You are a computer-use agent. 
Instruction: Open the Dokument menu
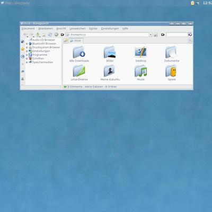click(28, 29)
